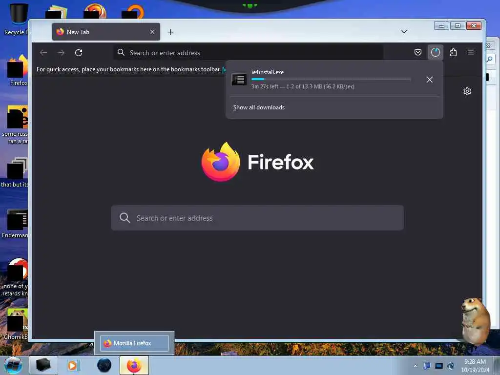Image resolution: width=500 pixels, height=375 pixels.
Task: Close the New Tab tab
Action: (152, 32)
